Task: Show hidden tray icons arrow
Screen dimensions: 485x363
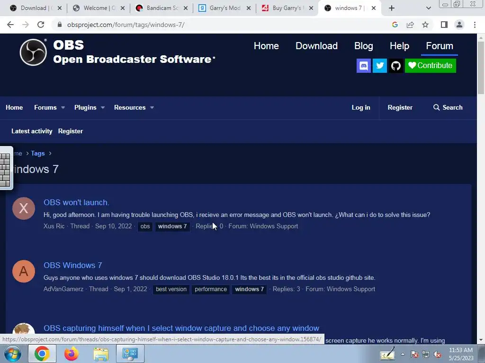Action: click(403, 354)
